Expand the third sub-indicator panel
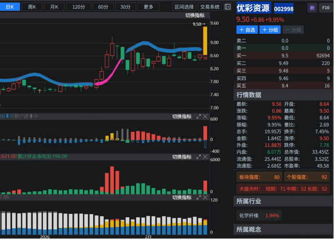Viewport: 334px width, 239px height. (198, 197)
